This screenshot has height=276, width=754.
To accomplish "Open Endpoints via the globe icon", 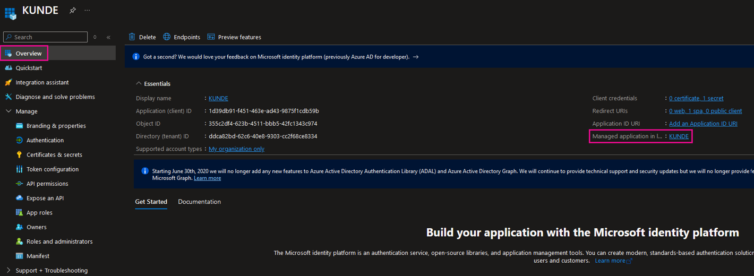I will pos(167,37).
